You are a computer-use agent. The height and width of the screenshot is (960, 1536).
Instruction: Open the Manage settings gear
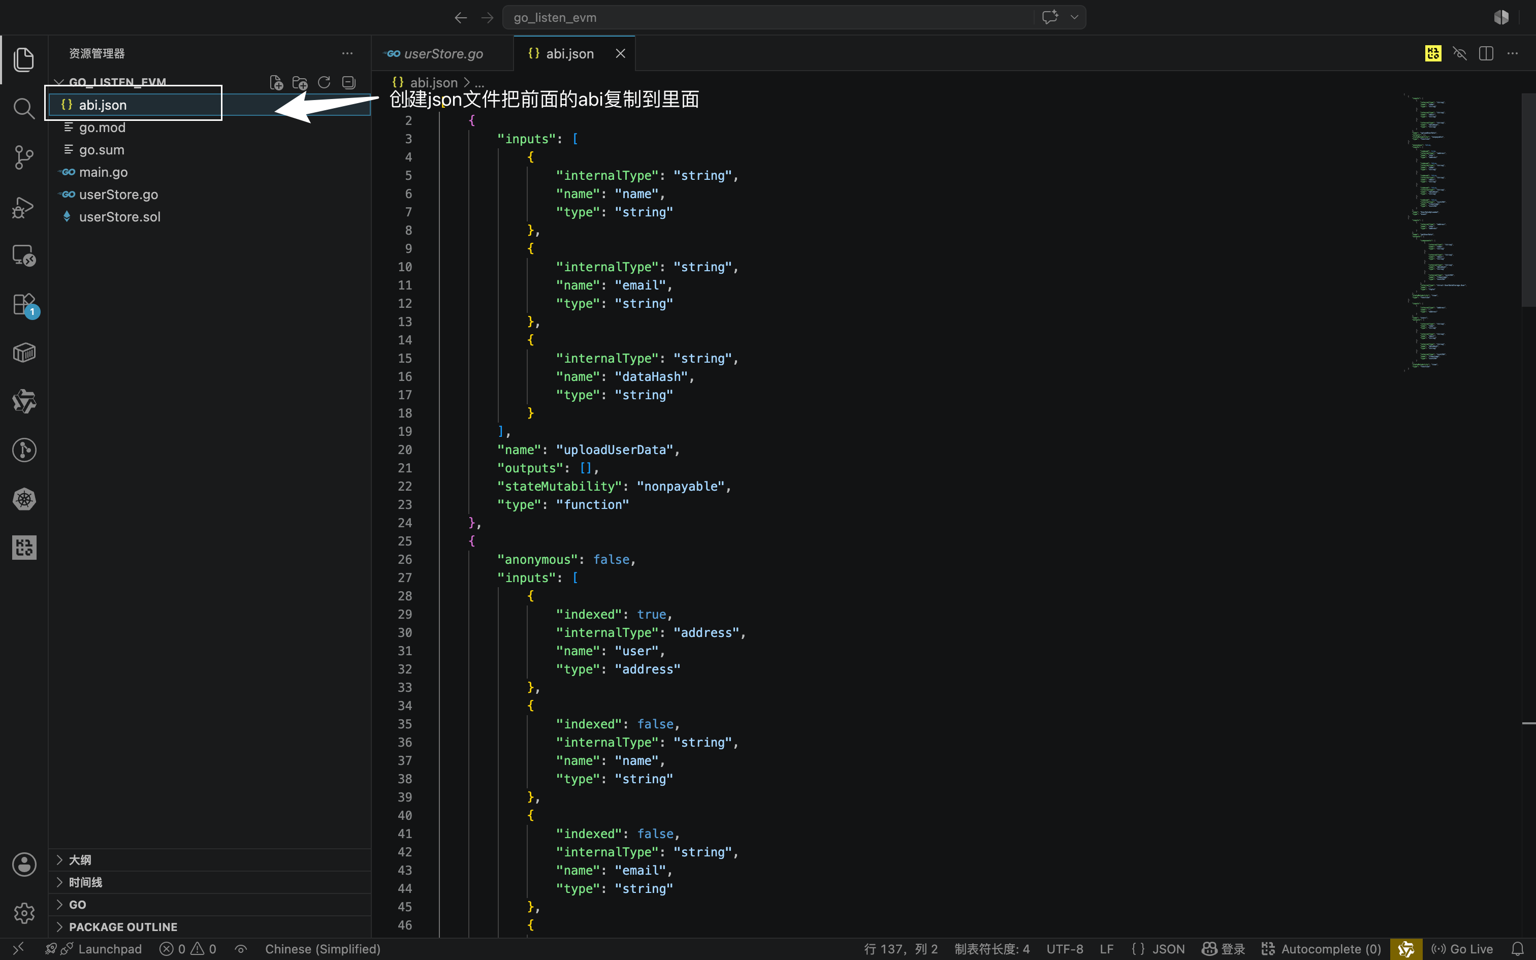(x=23, y=913)
